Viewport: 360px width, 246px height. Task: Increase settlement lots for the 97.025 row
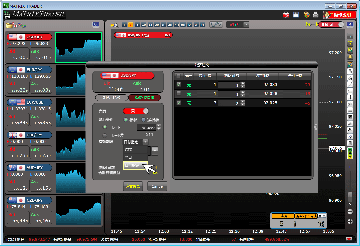[x=243, y=101]
